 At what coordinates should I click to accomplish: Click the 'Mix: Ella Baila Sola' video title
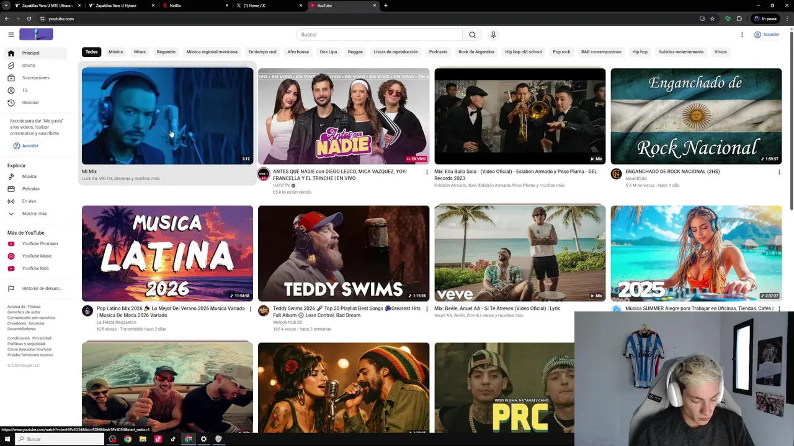tap(515, 175)
